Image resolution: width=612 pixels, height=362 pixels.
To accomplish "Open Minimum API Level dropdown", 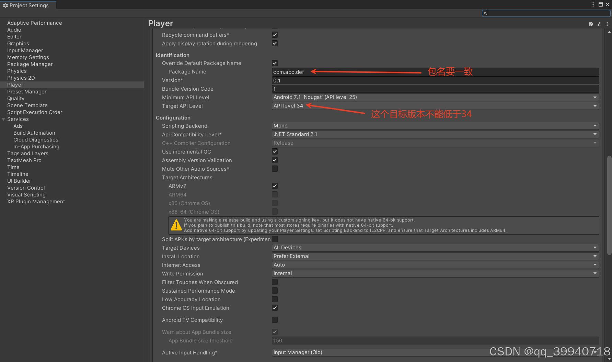I will pos(435,97).
